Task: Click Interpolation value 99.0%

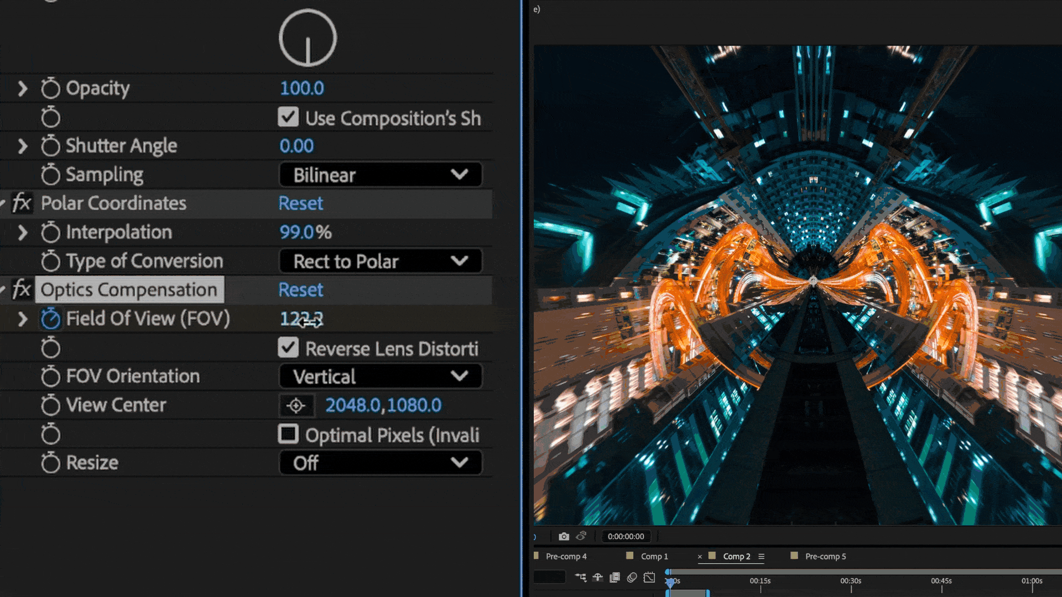Action: [x=305, y=232]
